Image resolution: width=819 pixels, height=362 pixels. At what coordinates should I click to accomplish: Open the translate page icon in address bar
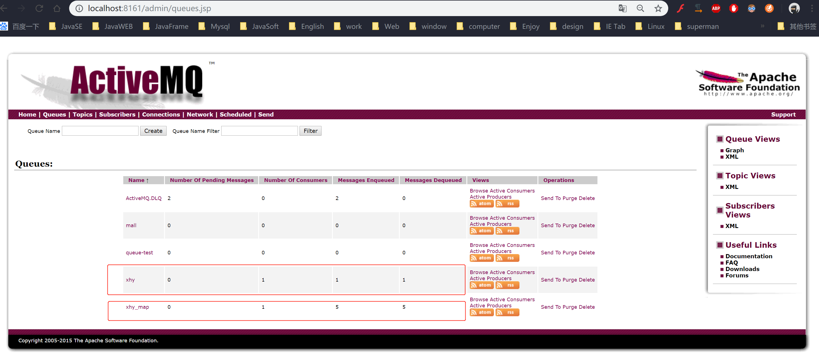[622, 8]
